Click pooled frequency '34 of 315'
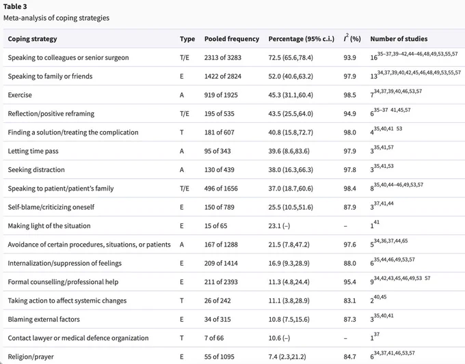The height and width of the screenshot is (364, 465). 217,320
